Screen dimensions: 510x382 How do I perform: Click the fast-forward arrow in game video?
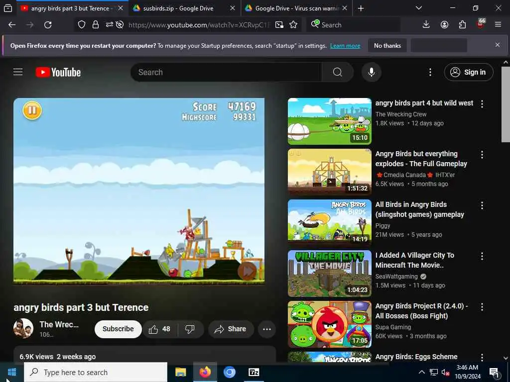coord(248,271)
